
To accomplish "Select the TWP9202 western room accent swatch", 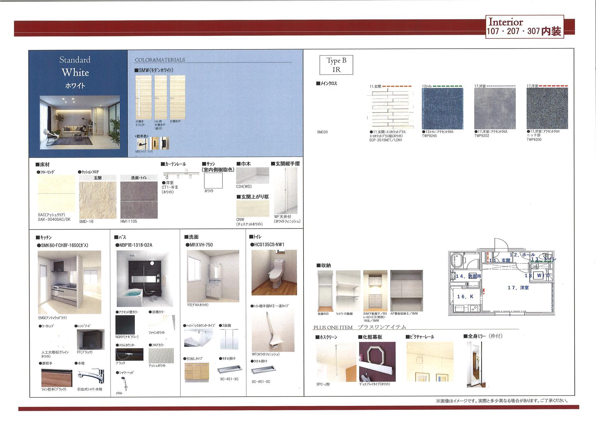I will [495, 109].
